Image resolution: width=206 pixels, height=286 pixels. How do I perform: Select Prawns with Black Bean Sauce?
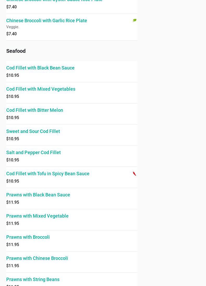(38, 195)
